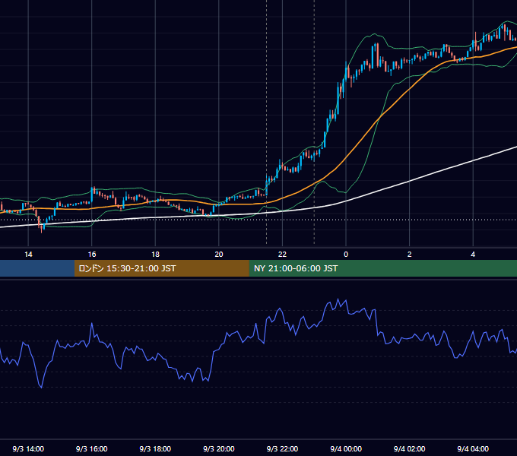Click the 2 hour axis label
This screenshot has height=456, width=517.
[x=409, y=255]
